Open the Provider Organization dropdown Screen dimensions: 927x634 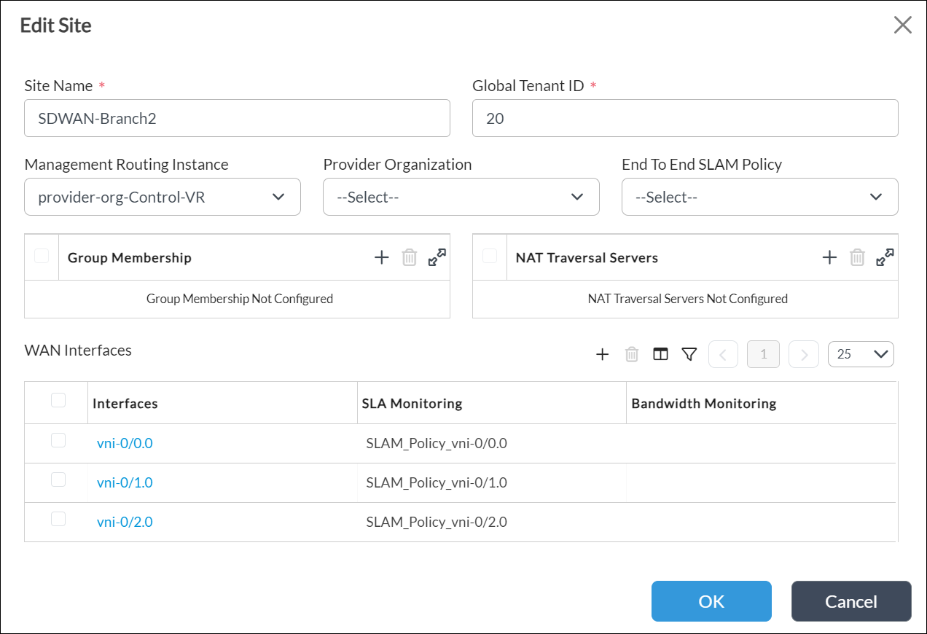[461, 197]
